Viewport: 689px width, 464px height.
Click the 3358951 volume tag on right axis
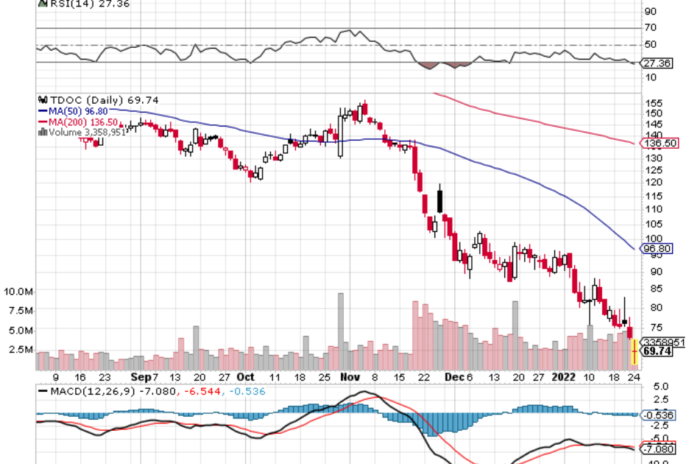660,342
